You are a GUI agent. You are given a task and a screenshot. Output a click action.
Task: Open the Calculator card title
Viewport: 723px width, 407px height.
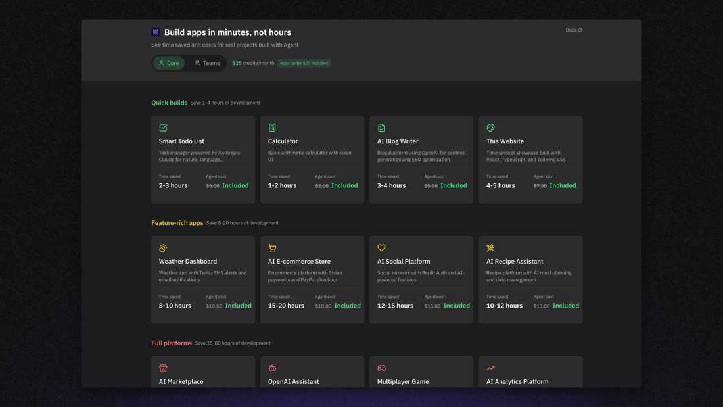283,141
